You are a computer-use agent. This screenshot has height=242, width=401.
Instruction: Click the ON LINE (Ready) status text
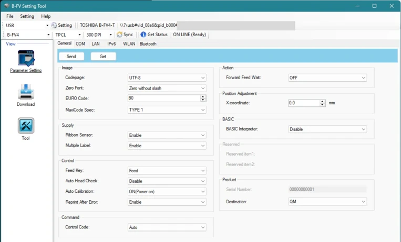pyautogui.click(x=190, y=35)
